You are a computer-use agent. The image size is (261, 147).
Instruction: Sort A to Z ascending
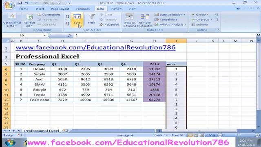67,16
